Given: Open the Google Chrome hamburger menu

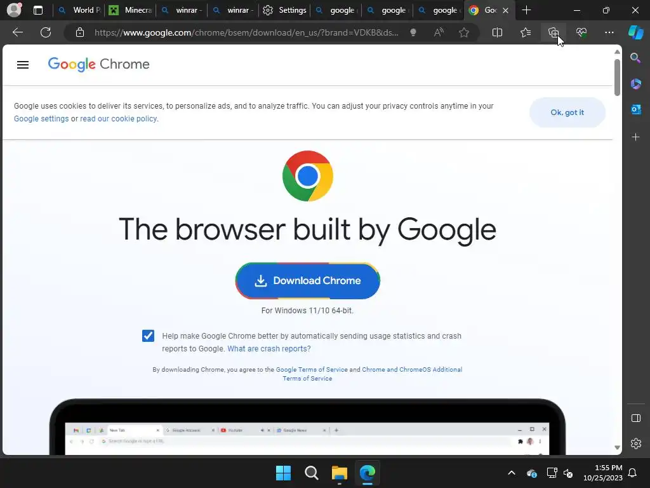Looking at the screenshot, I should coord(23,65).
